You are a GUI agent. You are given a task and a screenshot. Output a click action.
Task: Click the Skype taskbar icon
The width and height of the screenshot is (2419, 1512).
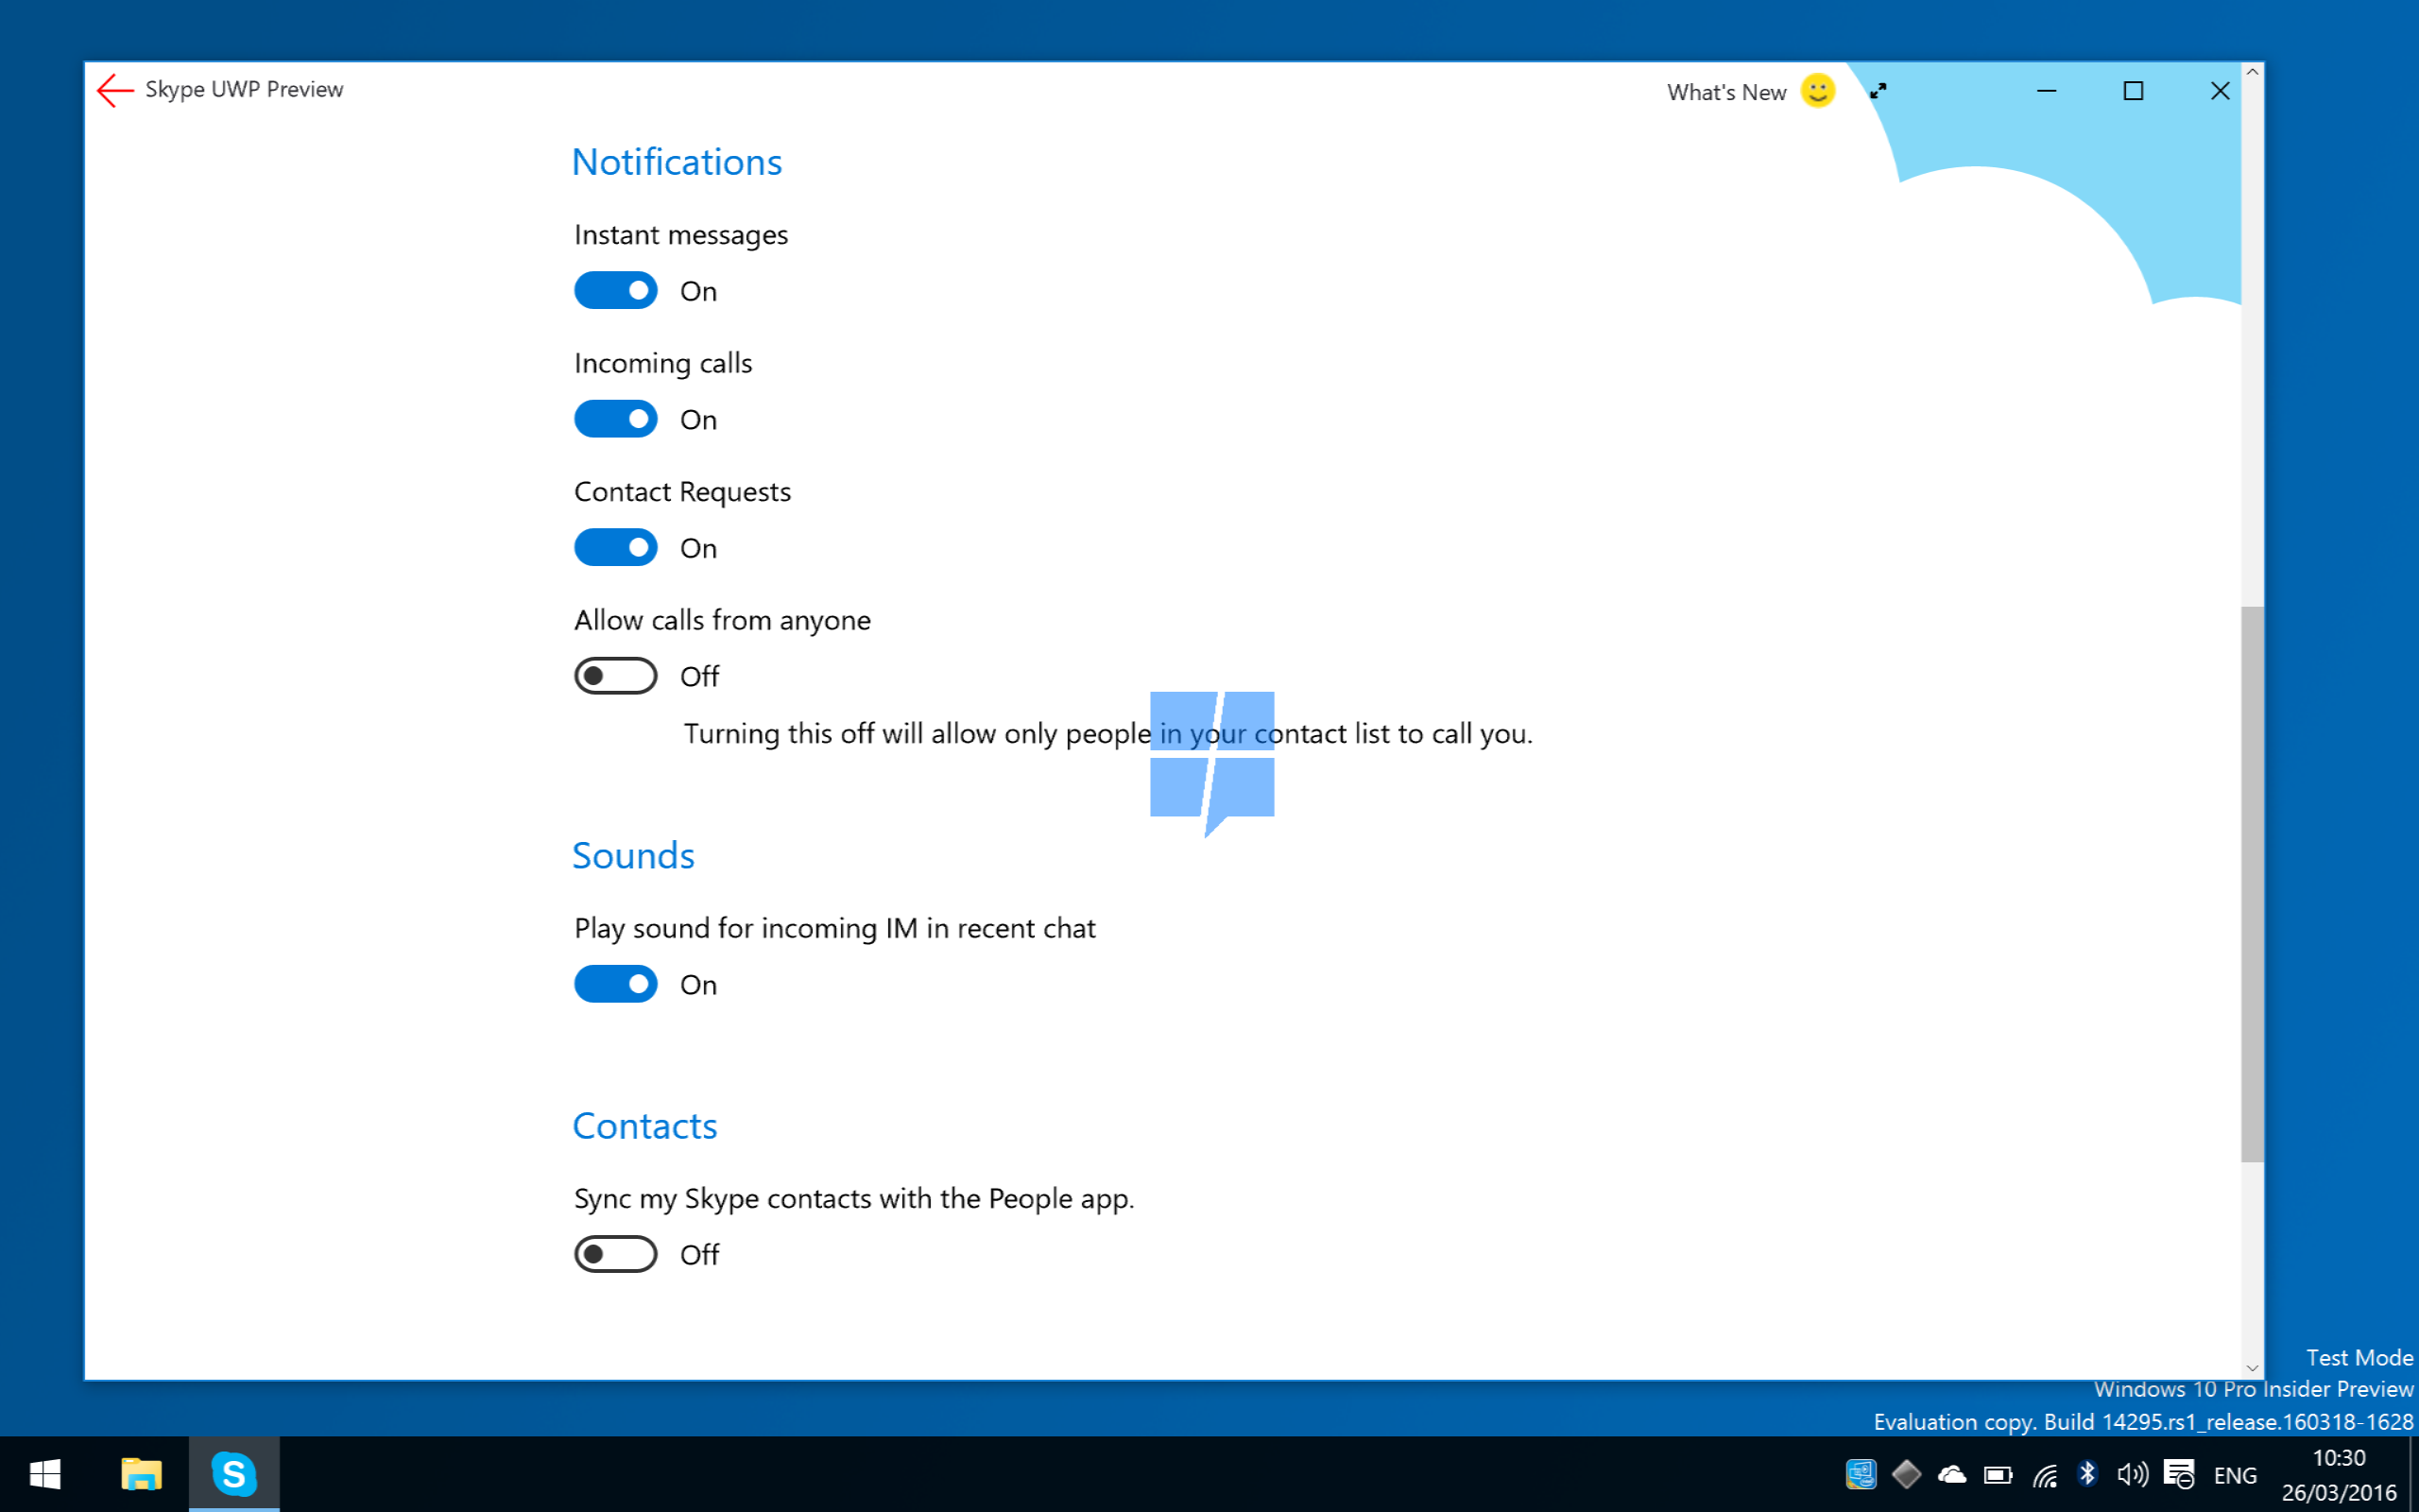(234, 1474)
